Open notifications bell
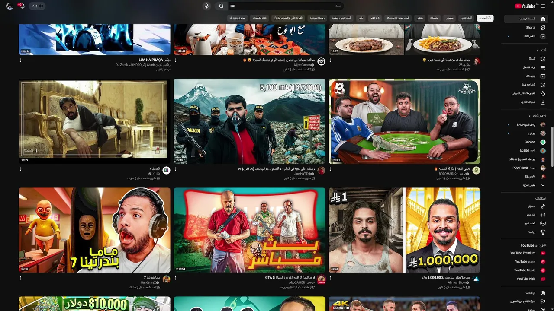This screenshot has height=311, width=554. pyautogui.click(x=22, y=6)
